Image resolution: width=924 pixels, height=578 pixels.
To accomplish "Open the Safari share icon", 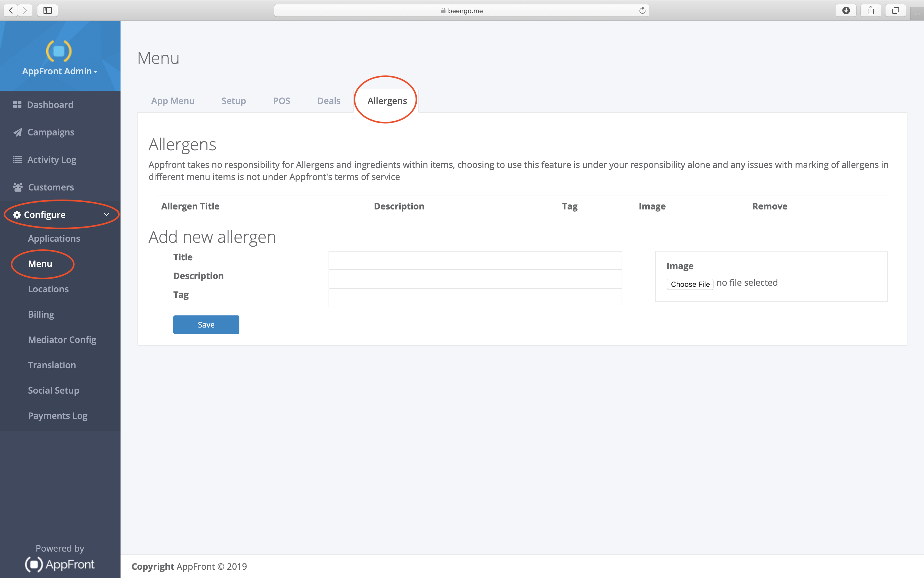I will pyautogui.click(x=871, y=10).
